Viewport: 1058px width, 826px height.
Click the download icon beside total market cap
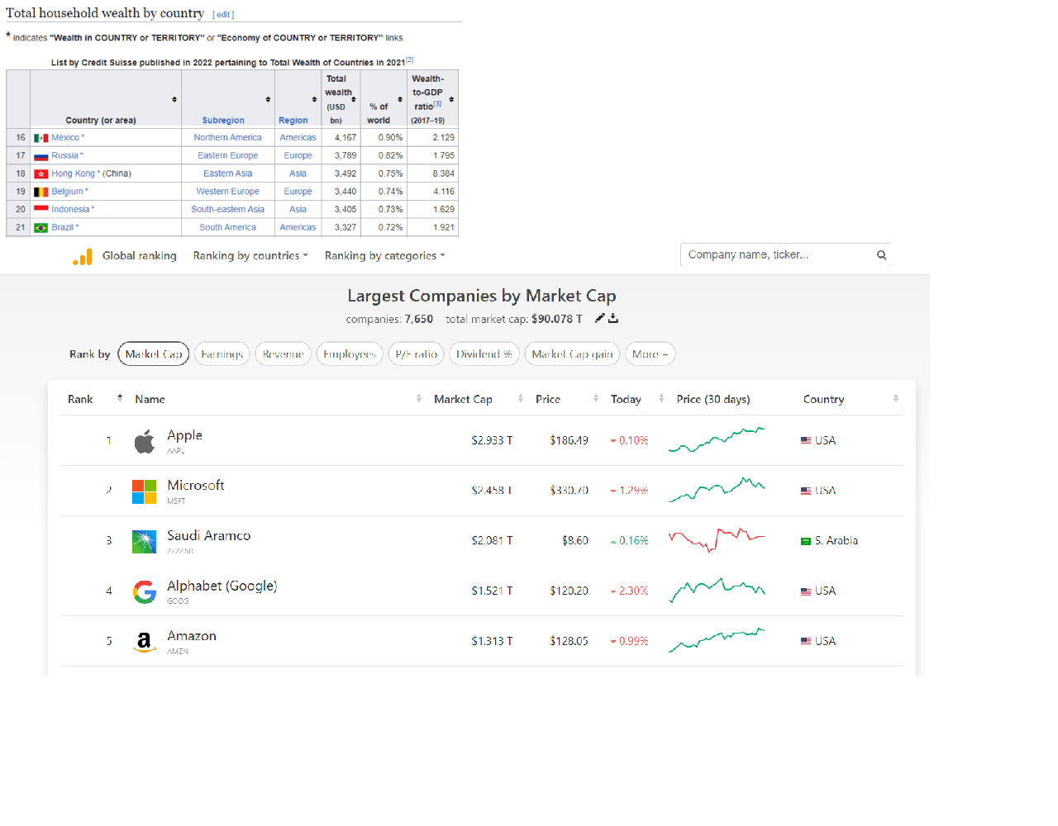(613, 318)
